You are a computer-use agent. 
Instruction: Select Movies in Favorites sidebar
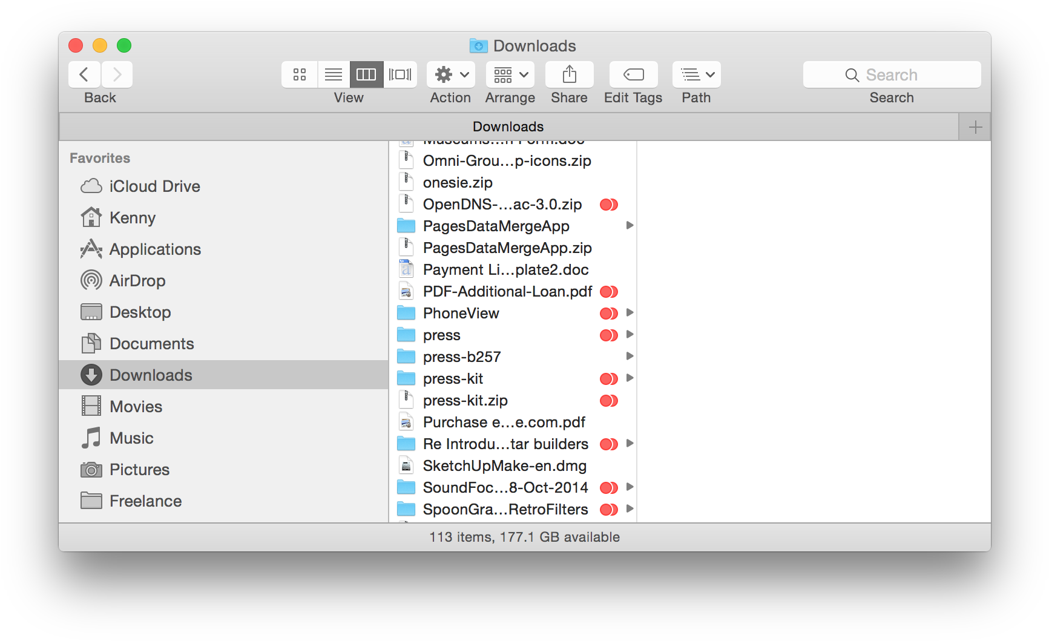[136, 407]
